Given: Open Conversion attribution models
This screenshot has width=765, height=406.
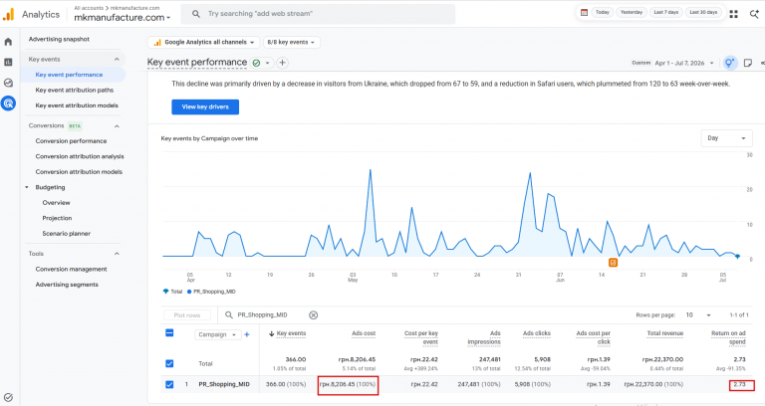Looking at the screenshot, I should [79, 171].
